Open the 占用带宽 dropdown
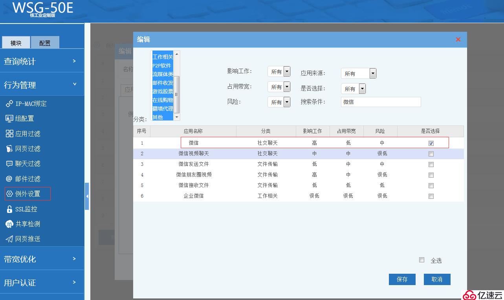504x300 pixels. 279,87
